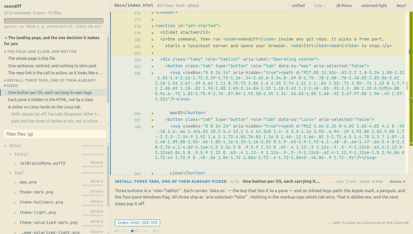Open JetBrainsMono.woff2 in file tree
This screenshot has height=234, width=413.
42,163
